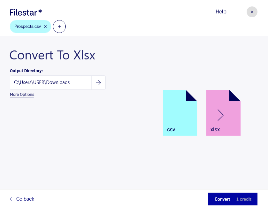Click the Output Directory label

[x=26, y=71]
